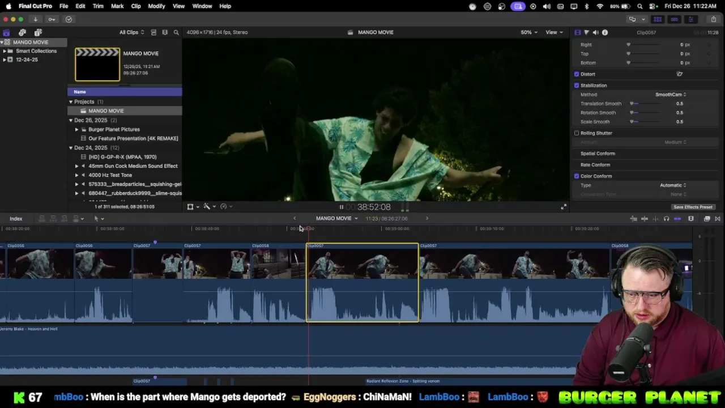Expand the Smart Collections folder
Viewport: 725px width, 408px height.
[x=5, y=51]
